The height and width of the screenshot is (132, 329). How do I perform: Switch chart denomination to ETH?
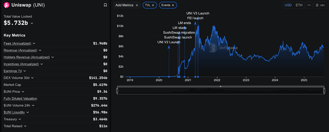pos(299,5)
